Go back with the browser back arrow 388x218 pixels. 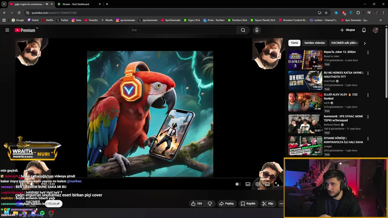tap(4, 13)
